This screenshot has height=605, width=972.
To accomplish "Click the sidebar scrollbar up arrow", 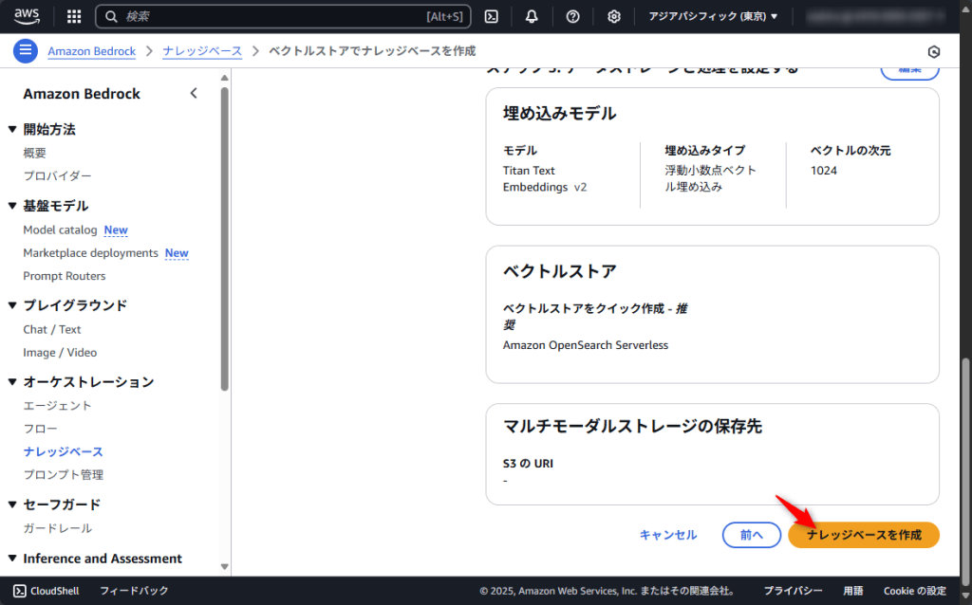I will pos(224,78).
